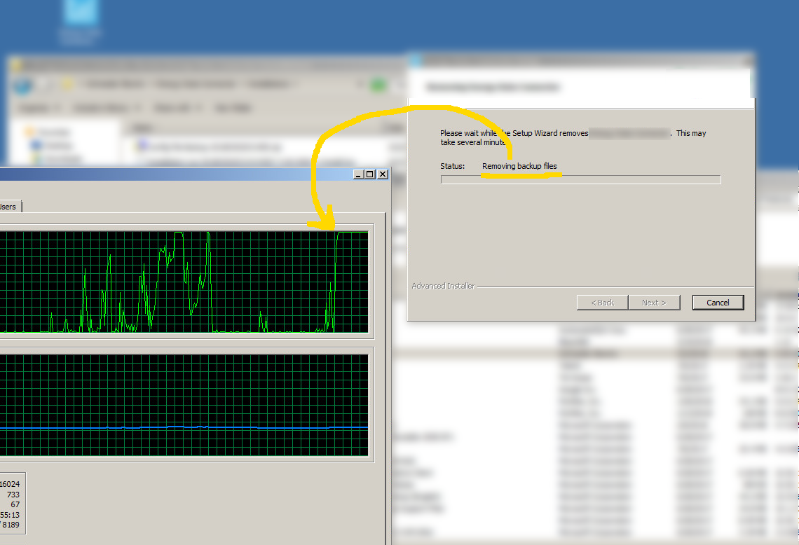
Task: Minimize the Task Manager window
Action: [359, 174]
